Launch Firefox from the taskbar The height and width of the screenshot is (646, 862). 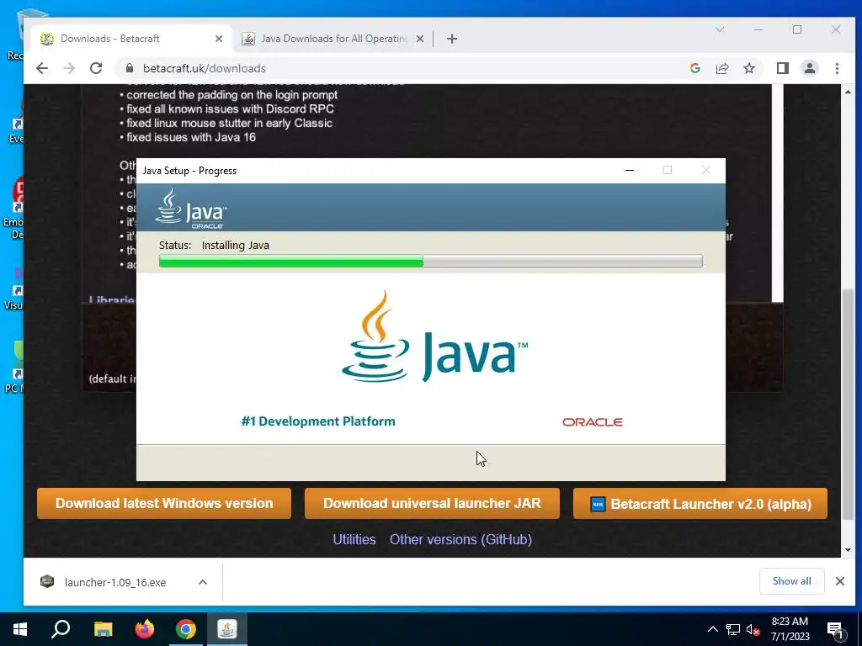point(145,629)
